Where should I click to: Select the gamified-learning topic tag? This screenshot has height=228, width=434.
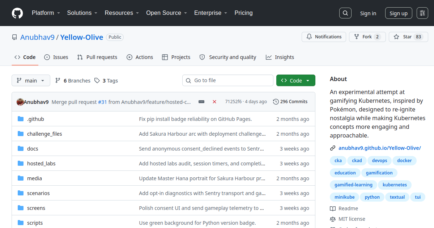(x=353, y=185)
